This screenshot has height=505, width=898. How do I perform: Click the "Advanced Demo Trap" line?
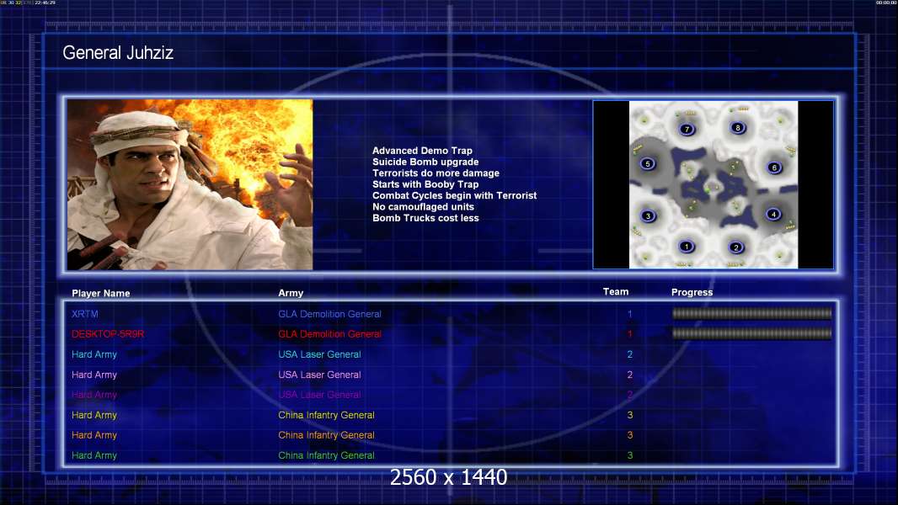422,151
